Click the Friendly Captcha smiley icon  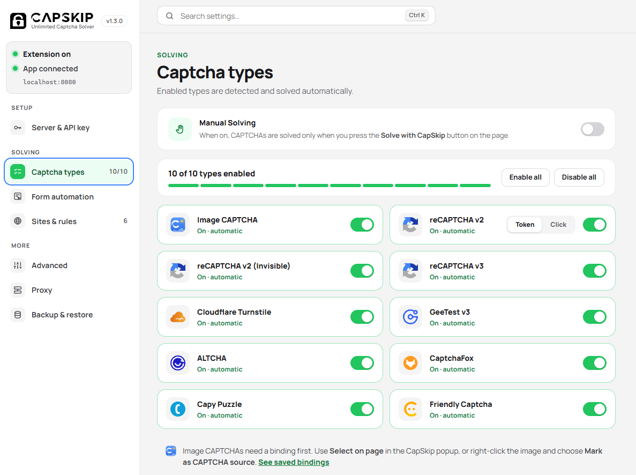pos(410,409)
